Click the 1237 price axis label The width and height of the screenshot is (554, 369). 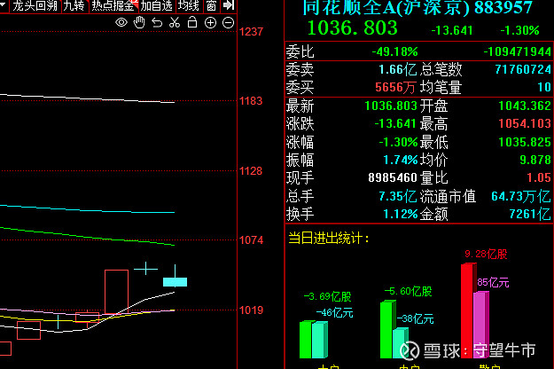[251, 32]
